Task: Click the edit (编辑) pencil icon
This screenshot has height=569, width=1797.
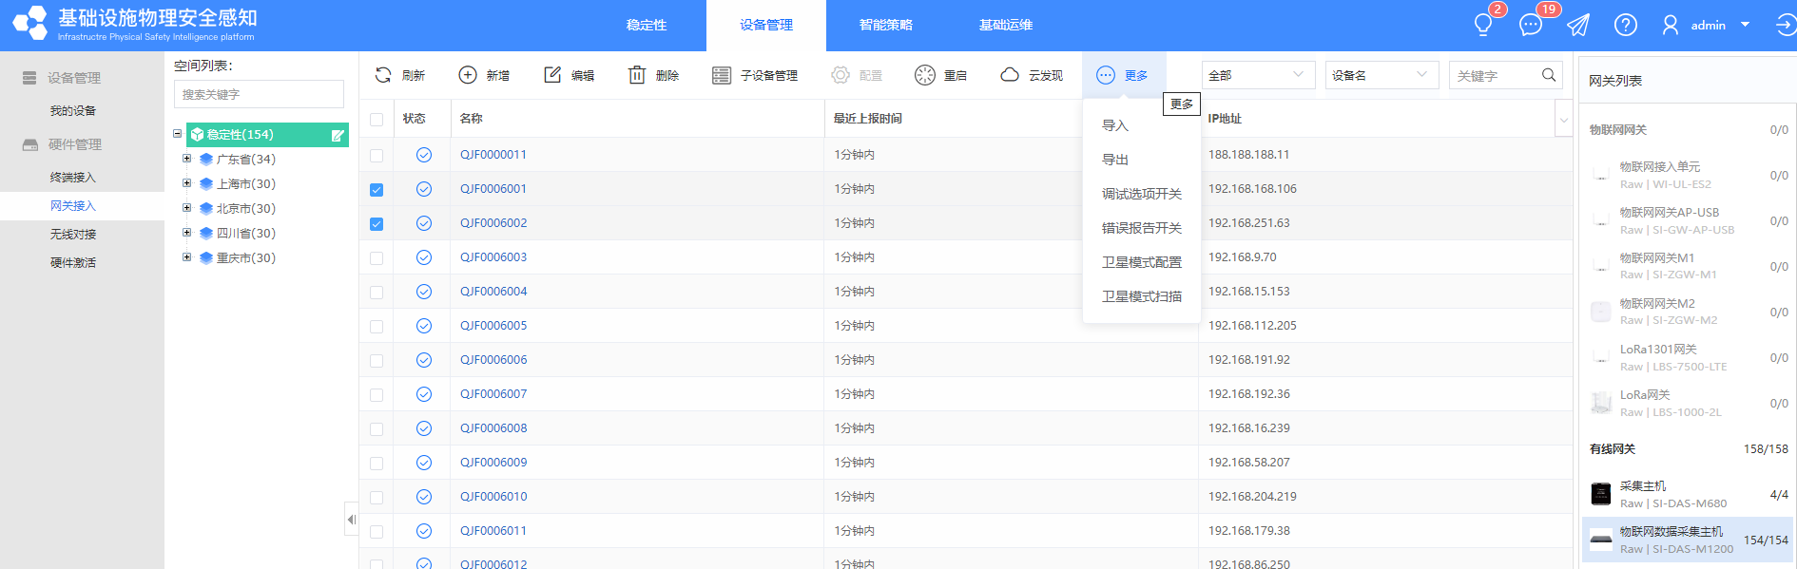Action: pyautogui.click(x=552, y=75)
